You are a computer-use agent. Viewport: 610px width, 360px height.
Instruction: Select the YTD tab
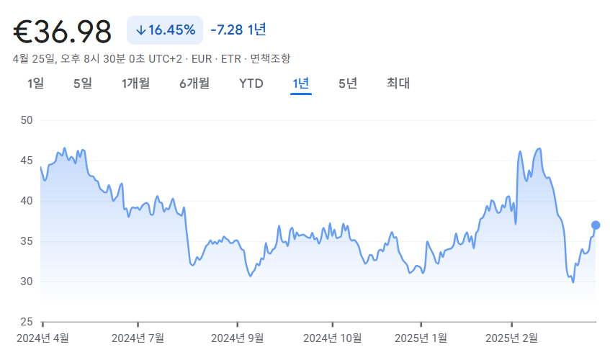coord(251,84)
